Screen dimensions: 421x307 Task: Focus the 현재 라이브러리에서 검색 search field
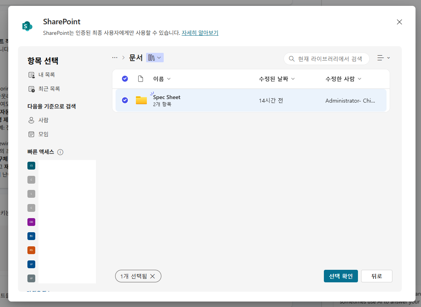(327, 58)
